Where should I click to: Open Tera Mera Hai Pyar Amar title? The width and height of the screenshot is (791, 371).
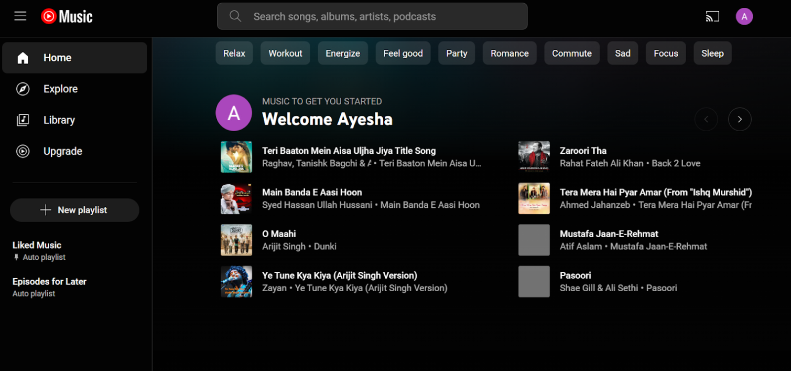click(x=656, y=192)
